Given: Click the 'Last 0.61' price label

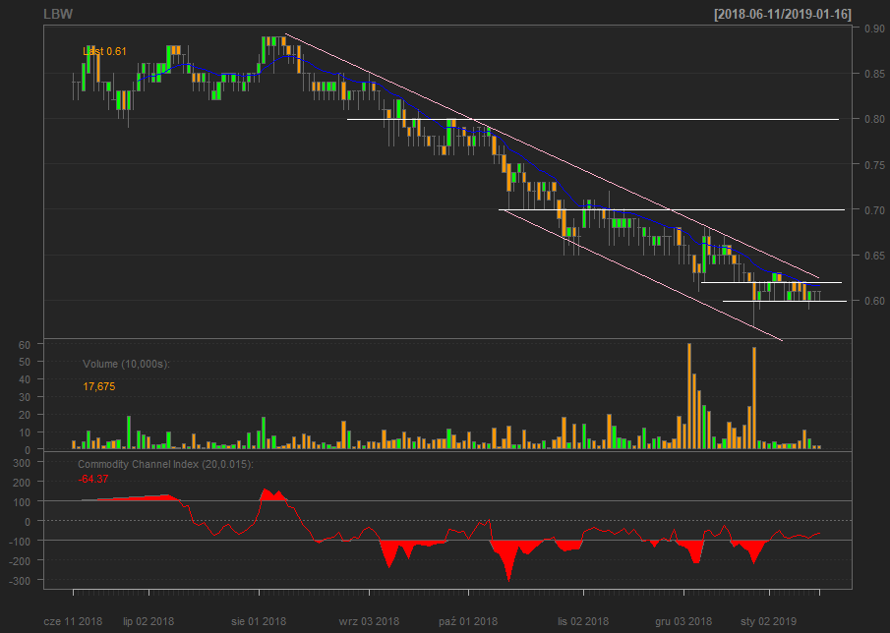Looking at the screenshot, I should (104, 52).
